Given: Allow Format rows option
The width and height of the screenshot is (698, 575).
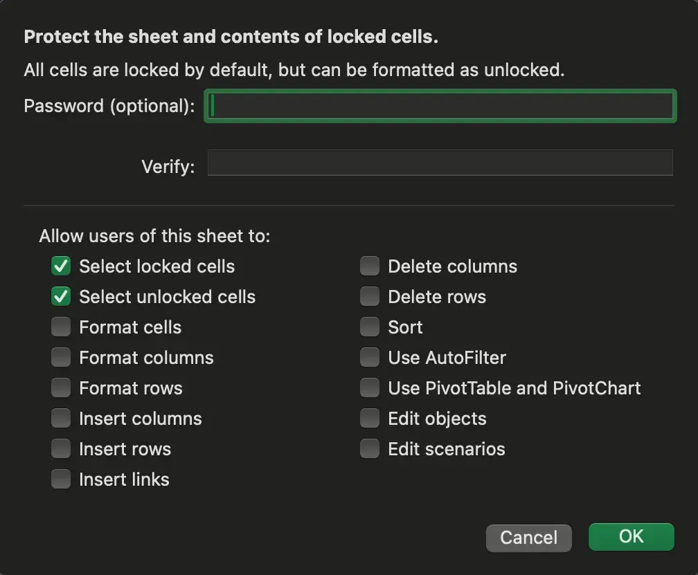Looking at the screenshot, I should [x=61, y=387].
